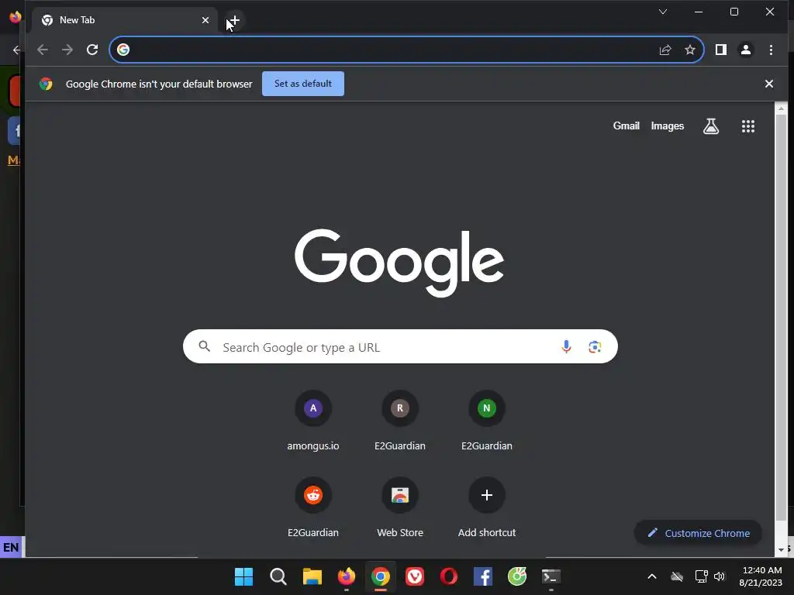Open File Explorer from the taskbar

312,576
